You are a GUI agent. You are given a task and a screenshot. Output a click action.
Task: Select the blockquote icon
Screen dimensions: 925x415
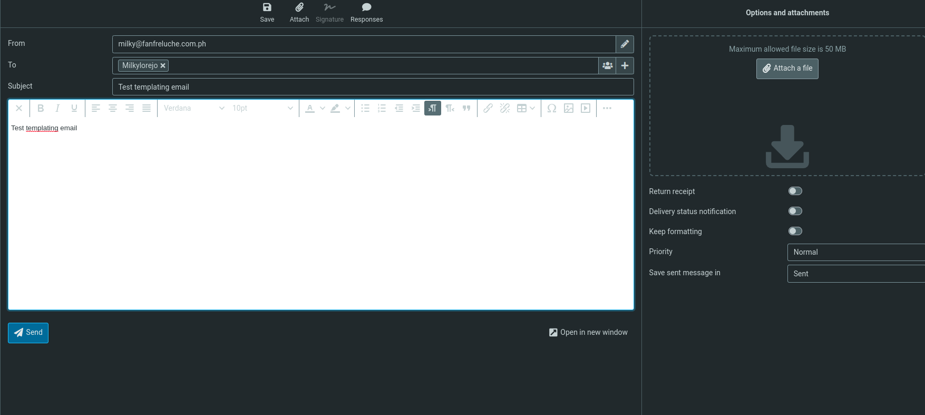[466, 108]
